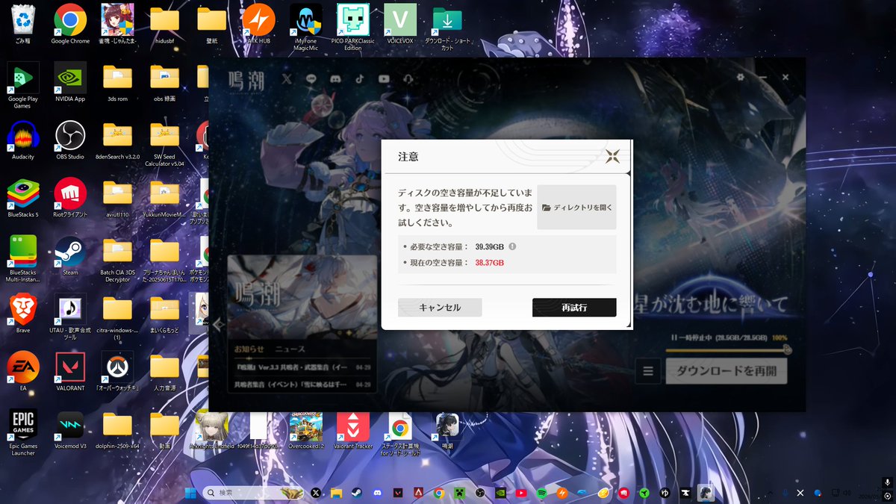Image resolution: width=896 pixels, height=504 pixels.
Task: Select the 鳴潮 desktop shortcut
Action: [447, 429]
